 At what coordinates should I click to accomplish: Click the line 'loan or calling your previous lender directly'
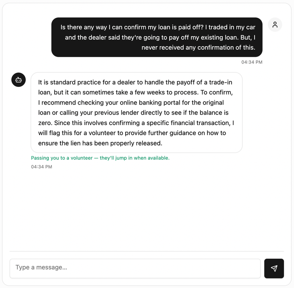point(133,113)
